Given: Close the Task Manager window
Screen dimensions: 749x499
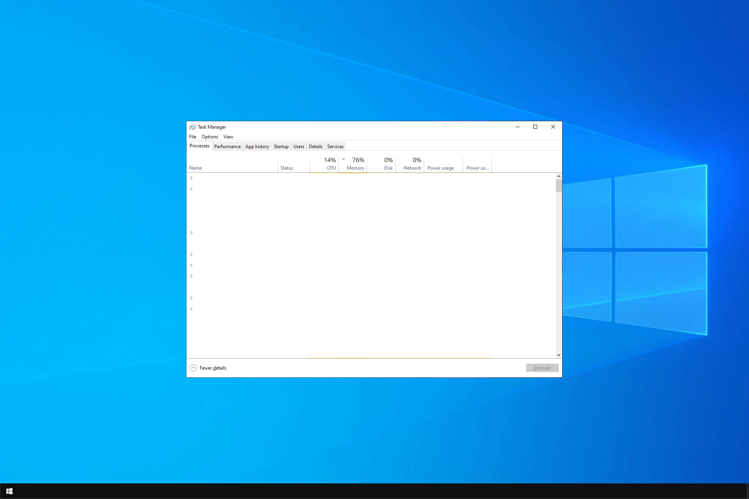Looking at the screenshot, I should click(x=553, y=127).
